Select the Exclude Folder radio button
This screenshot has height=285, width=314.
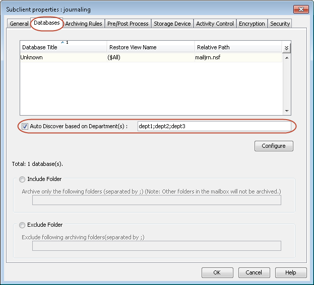[22, 225]
